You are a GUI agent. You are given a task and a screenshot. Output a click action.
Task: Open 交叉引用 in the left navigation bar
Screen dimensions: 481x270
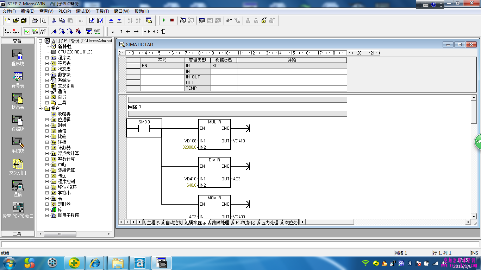pyautogui.click(x=18, y=167)
